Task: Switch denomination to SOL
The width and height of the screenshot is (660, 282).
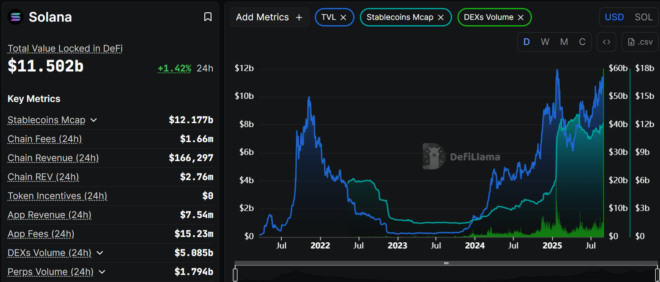Action: pyautogui.click(x=644, y=17)
